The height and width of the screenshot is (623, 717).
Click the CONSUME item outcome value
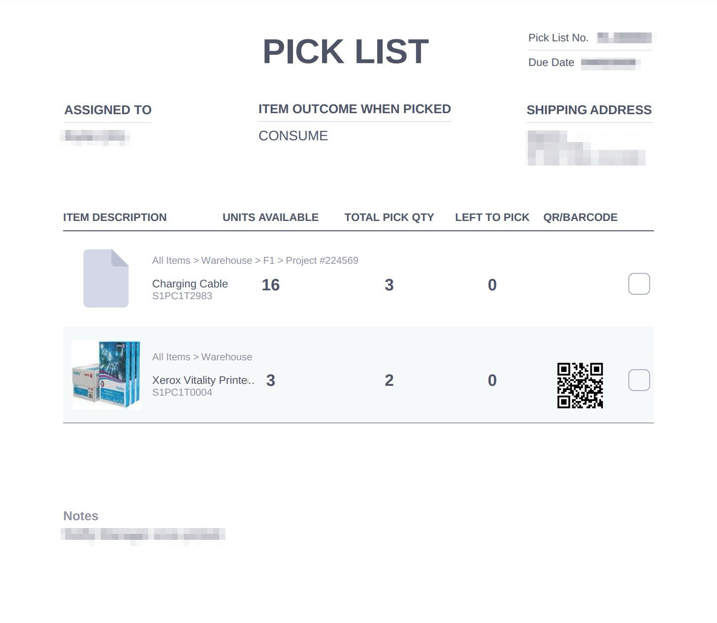pyautogui.click(x=293, y=136)
